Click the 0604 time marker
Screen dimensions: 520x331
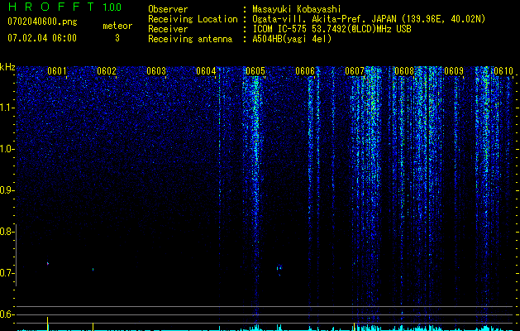206,71
